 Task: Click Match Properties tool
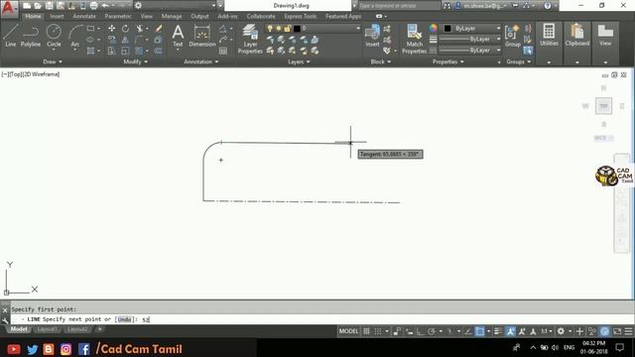point(414,39)
